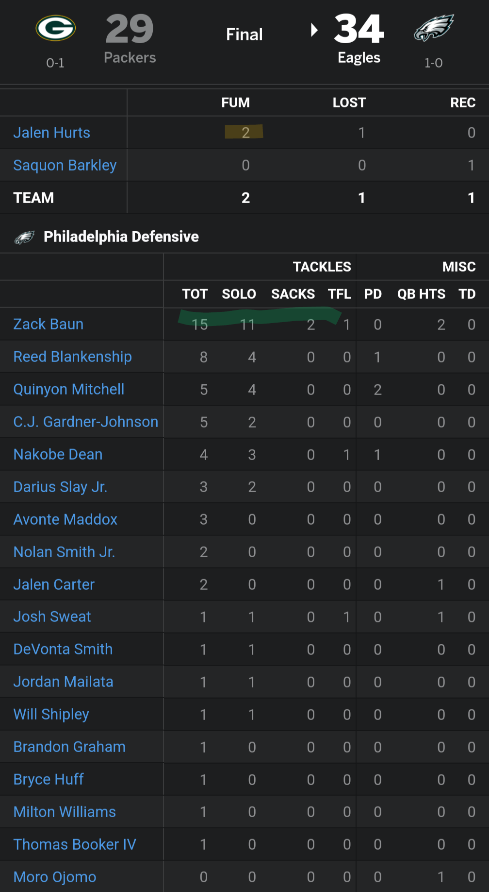489x892 pixels.
Task: Click the Eagles team name under score
Action: (359, 58)
